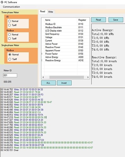The height and width of the screenshot is (157, 125).
Task: Click the Save button
Action: click(116, 20)
